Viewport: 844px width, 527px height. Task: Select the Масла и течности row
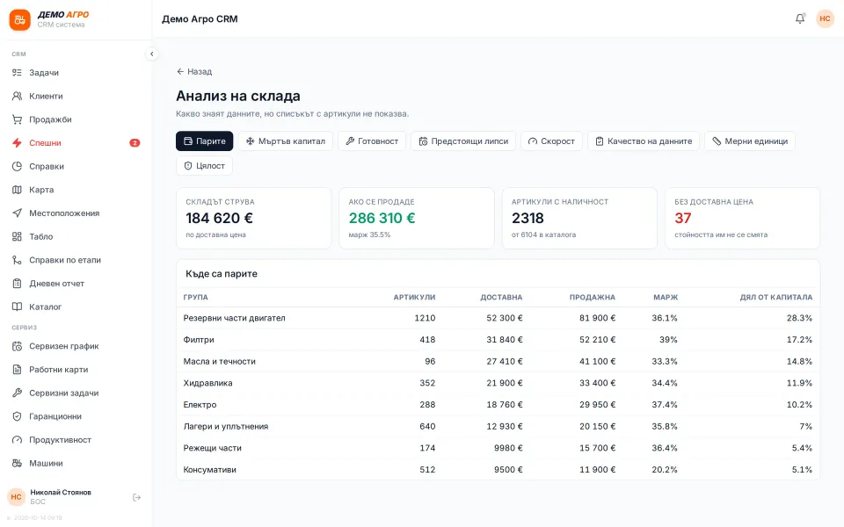coord(498,361)
